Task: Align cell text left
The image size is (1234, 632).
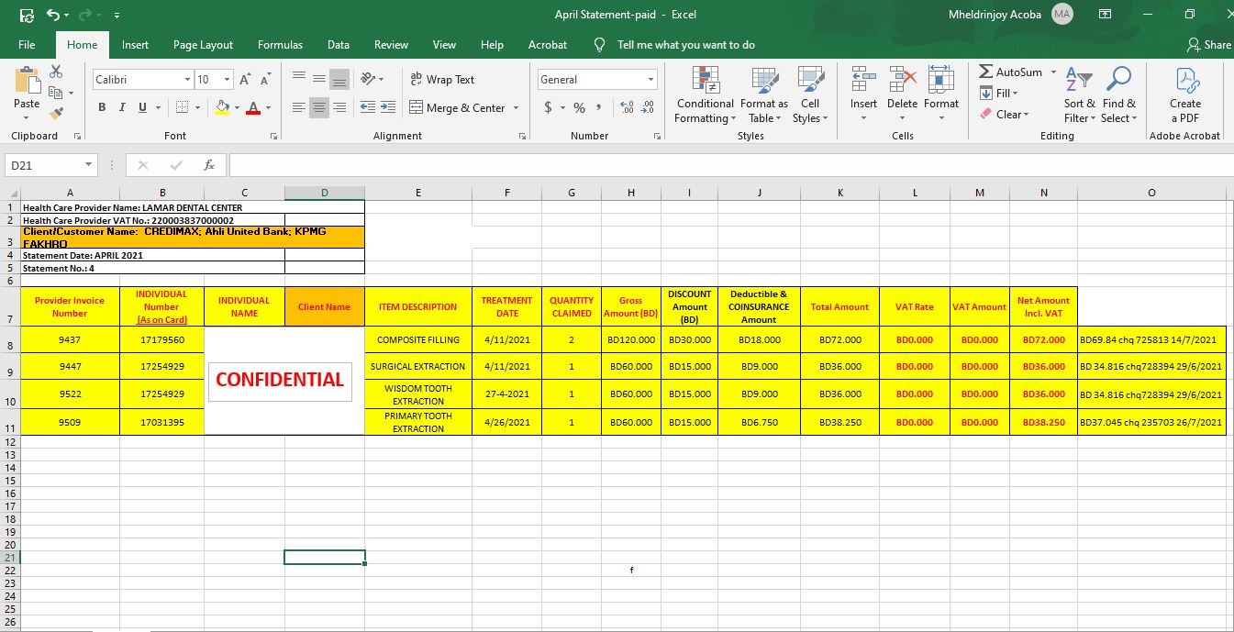Action: pos(299,107)
